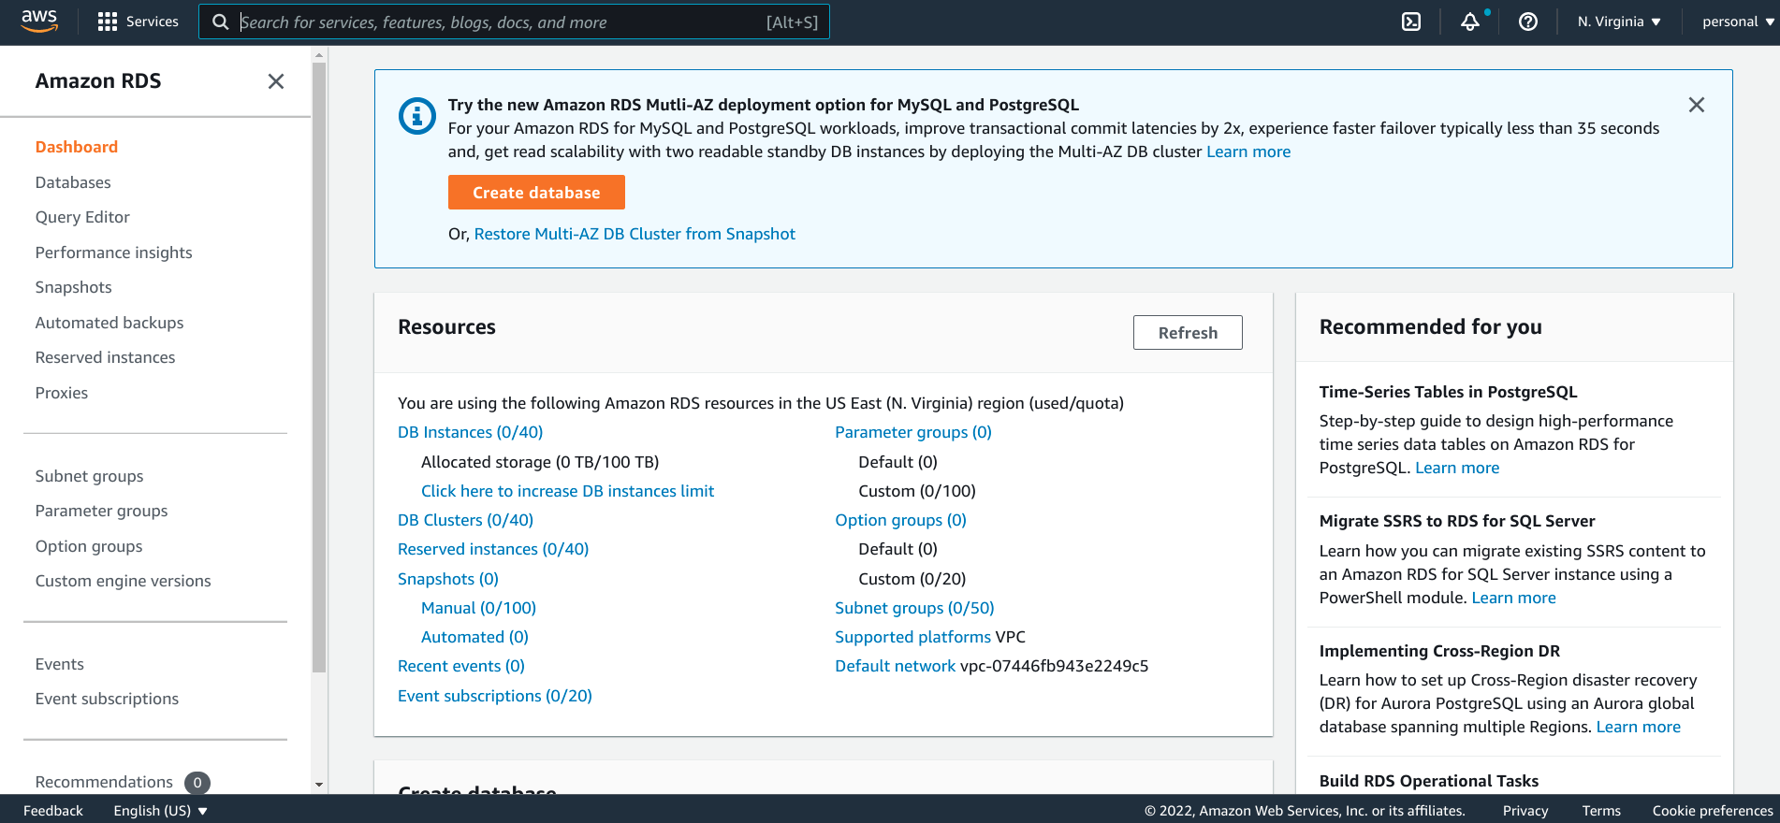Select Parameter groups in sidebar
This screenshot has width=1780, height=823.
101,511
